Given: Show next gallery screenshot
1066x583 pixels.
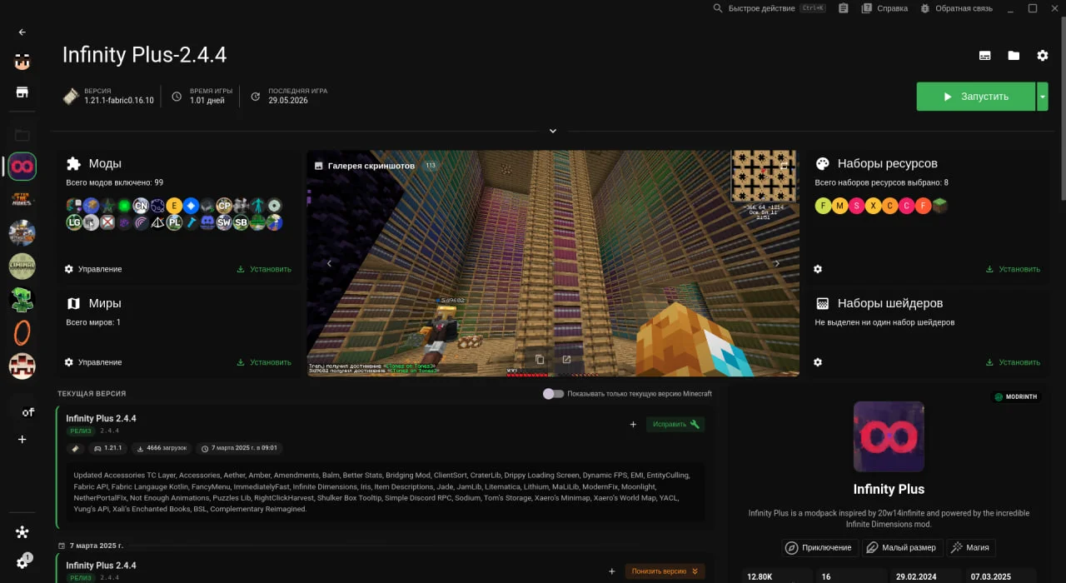Looking at the screenshot, I should [x=777, y=263].
